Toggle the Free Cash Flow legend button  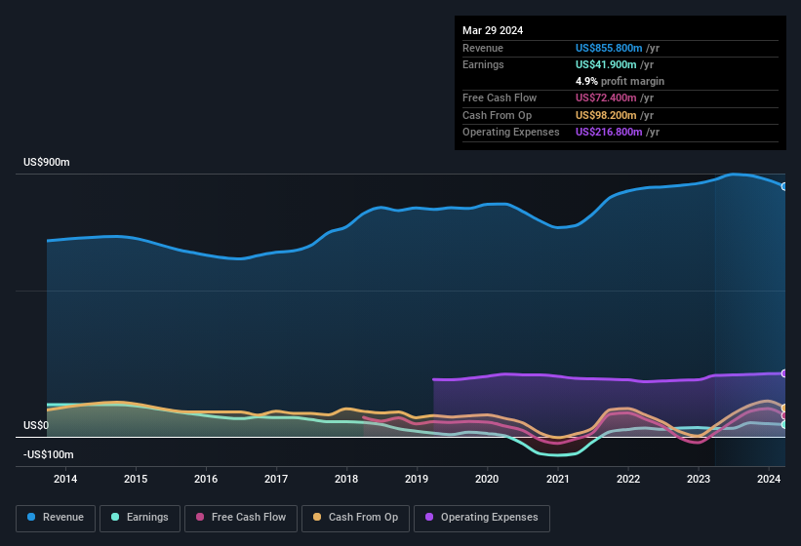[x=241, y=518]
